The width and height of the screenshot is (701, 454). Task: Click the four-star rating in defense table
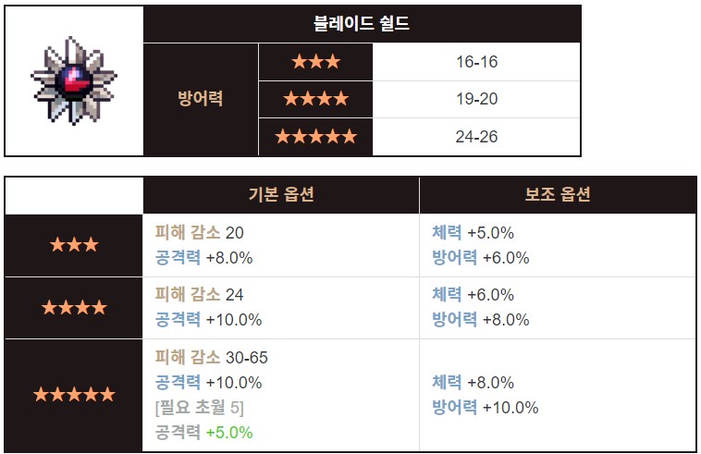315,99
